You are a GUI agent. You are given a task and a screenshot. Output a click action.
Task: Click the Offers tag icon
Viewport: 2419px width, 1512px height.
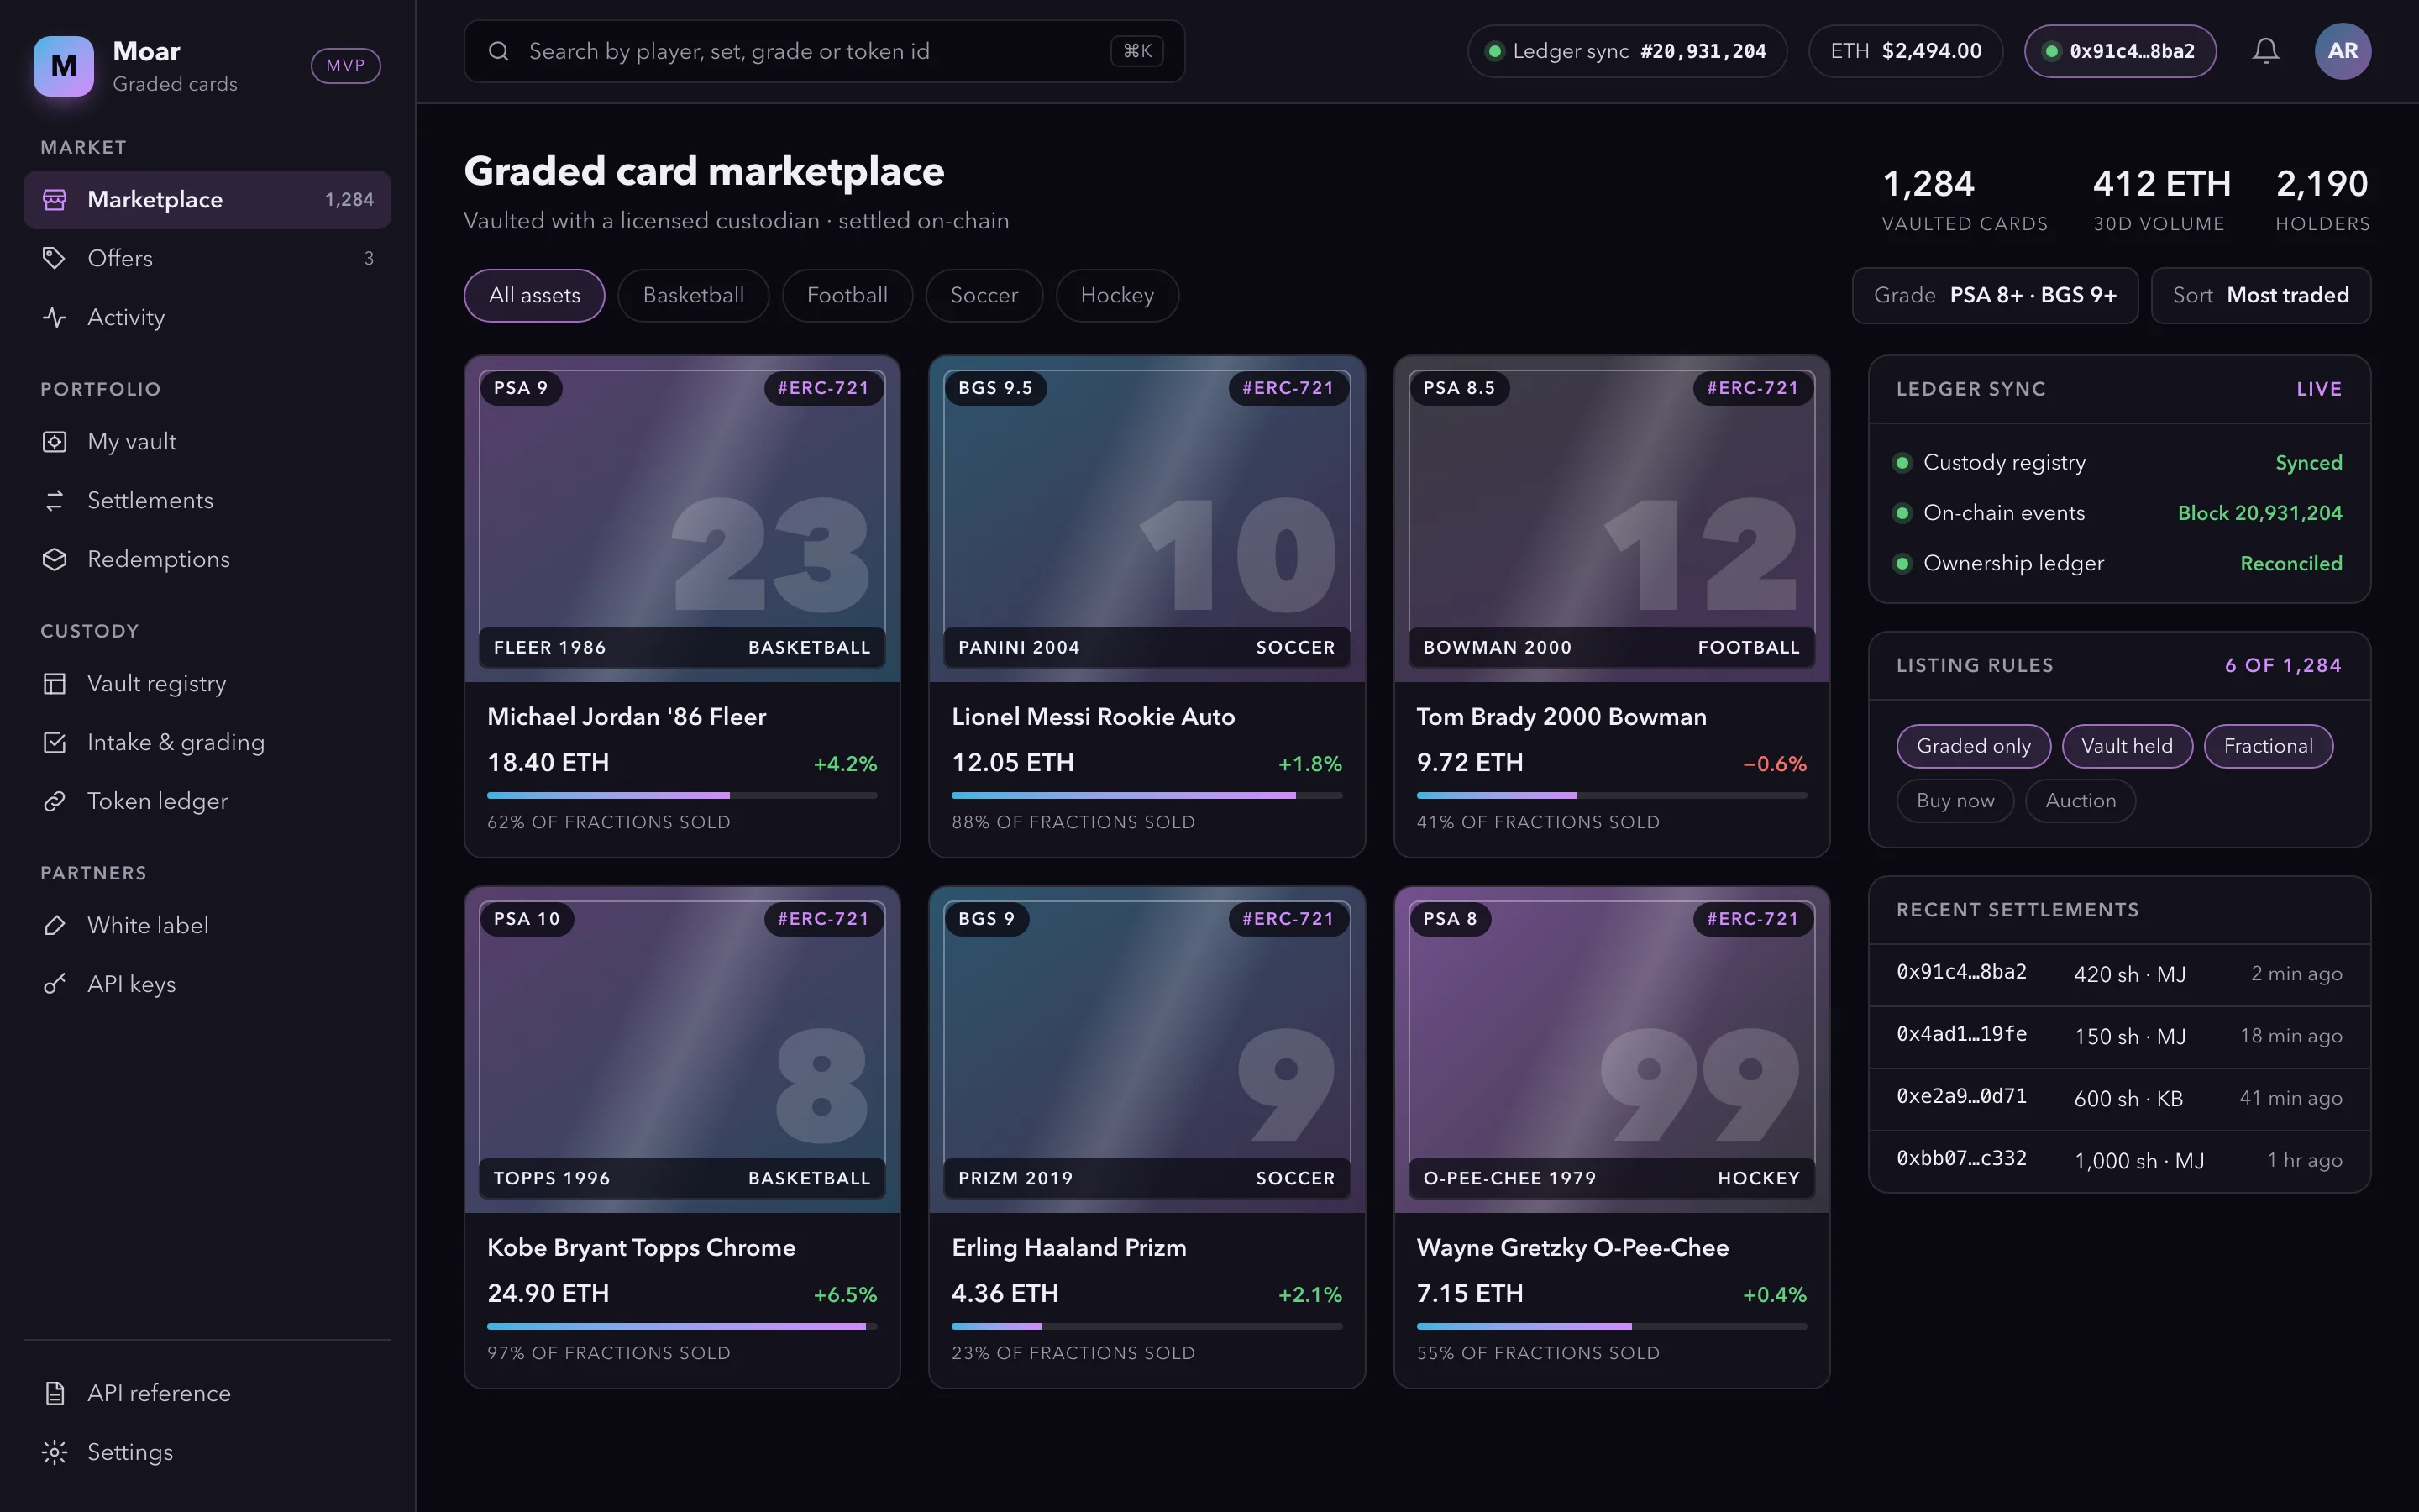[55, 258]
